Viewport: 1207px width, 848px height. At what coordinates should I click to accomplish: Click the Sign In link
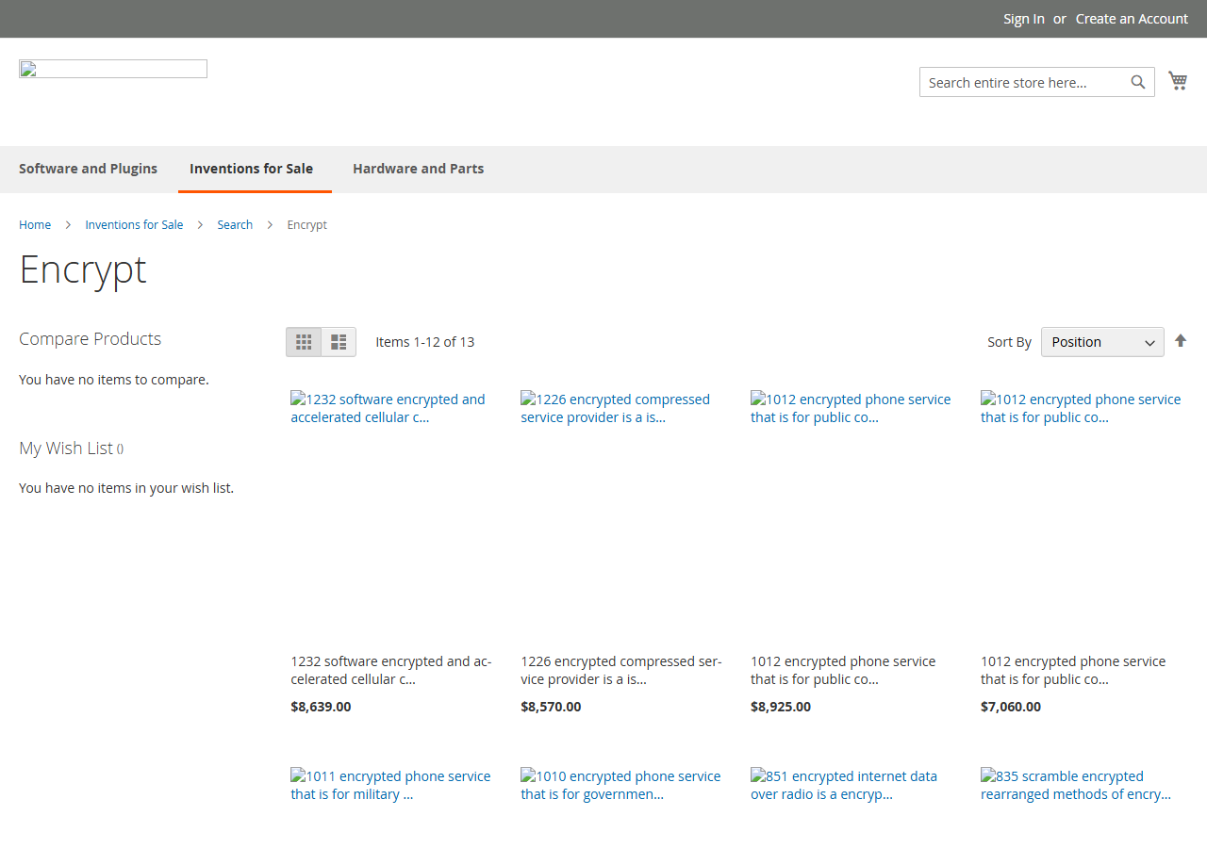pyautogui.click(x=1024, y=19)
